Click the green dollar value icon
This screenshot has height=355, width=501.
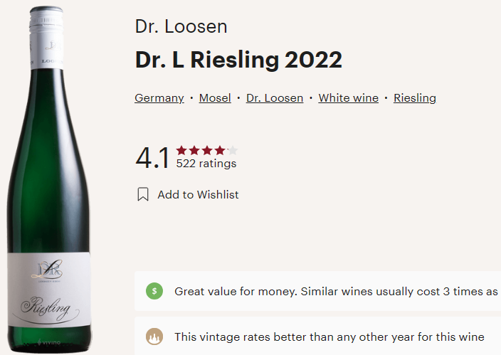[x=154, y=291]
